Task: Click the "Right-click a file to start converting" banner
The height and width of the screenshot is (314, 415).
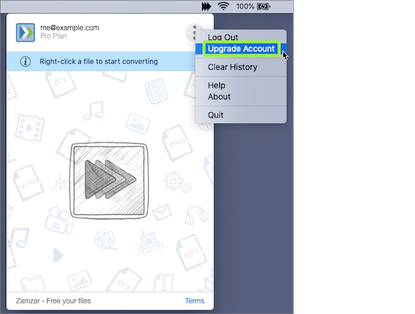Action: coord(101,62)
